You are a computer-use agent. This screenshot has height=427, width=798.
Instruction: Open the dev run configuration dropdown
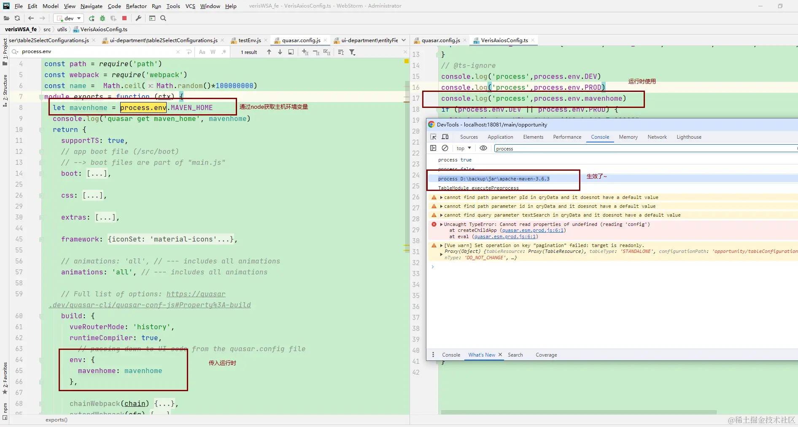69,18
